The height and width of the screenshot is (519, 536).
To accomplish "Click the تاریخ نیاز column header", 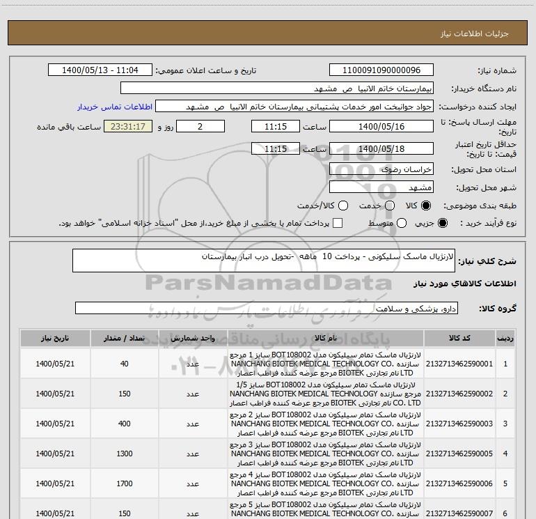I will point(55,339).
